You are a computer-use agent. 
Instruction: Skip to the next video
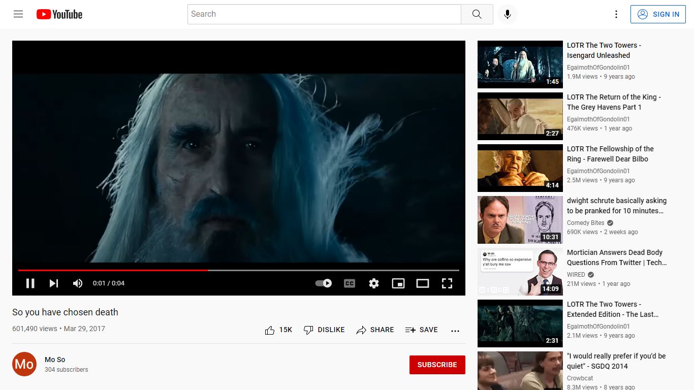tap(54, 283)
